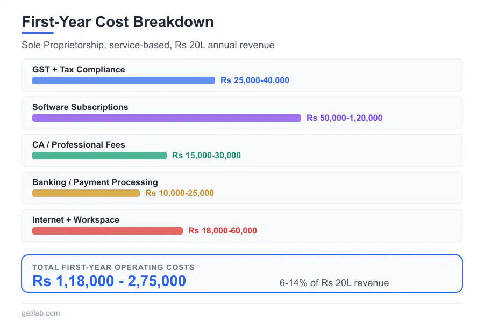Screen dimensions: 484x322
Task: Click the red Internet + Workspace bar
Action: pyautogui.click(x=107, y=231)
